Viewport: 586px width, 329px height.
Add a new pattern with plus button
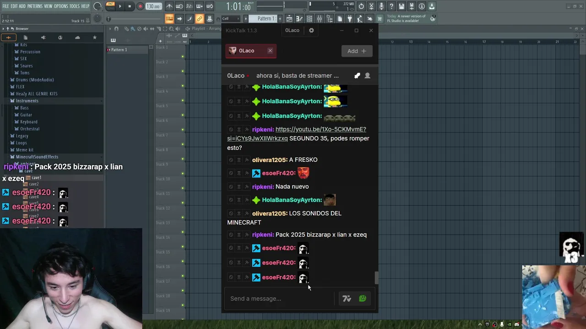pyautogui.click(x=280, y=19)
